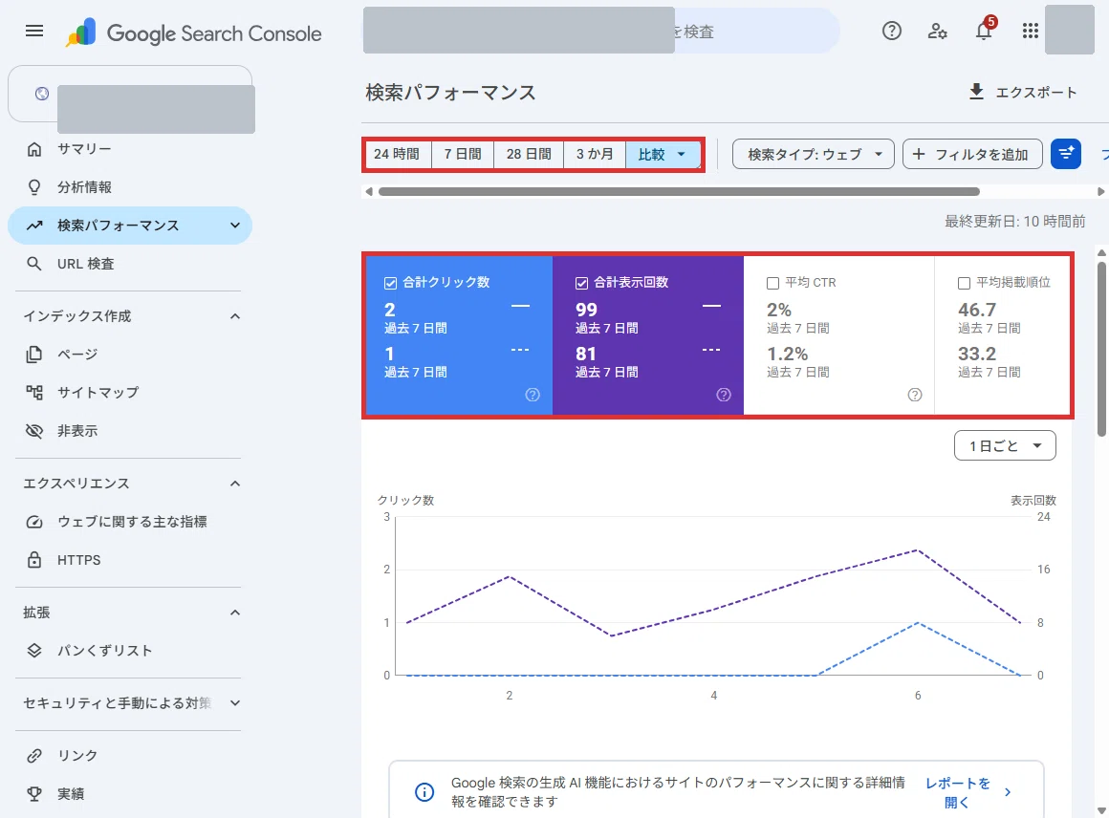This screenshot has height=818, width=1109.
Task: Click help icon in 平均 CTR card
Action: (915, 395)
